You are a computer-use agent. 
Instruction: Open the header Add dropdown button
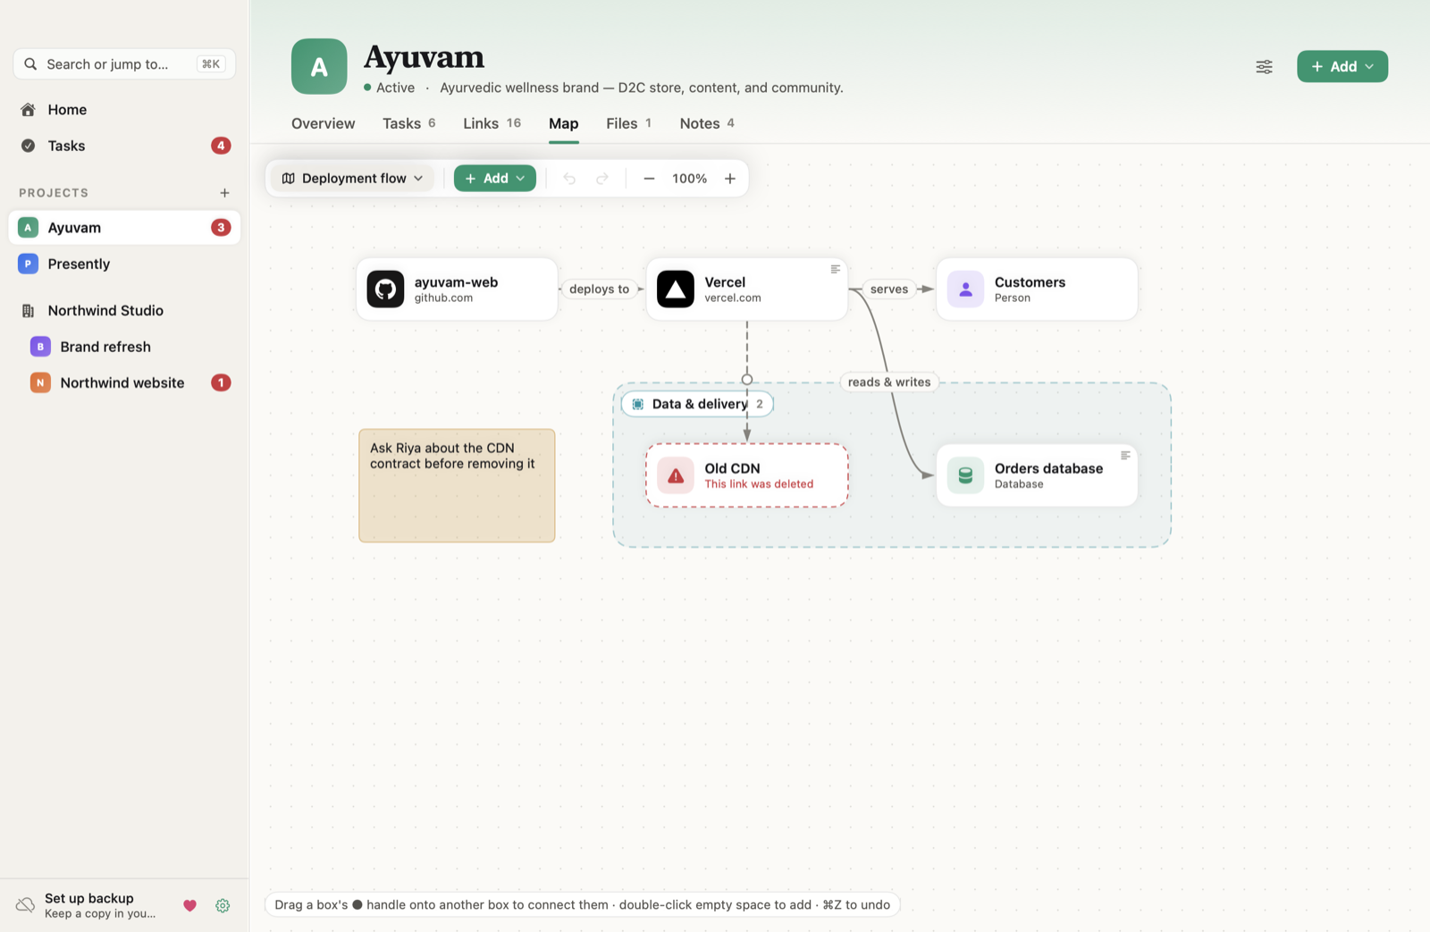pos(1342,66)
